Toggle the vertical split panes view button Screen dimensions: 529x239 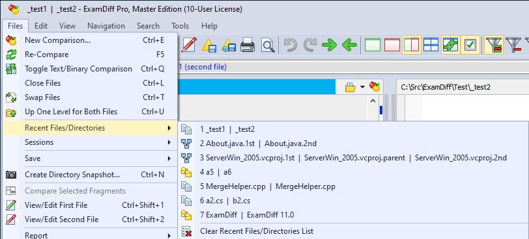tap(411, 45)
